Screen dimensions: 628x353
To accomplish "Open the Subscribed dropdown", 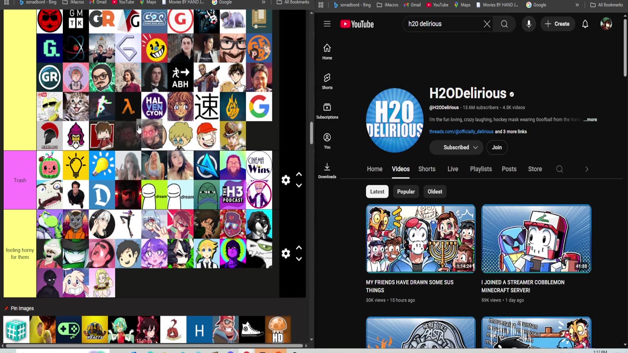I will click(x=456, y=147).
